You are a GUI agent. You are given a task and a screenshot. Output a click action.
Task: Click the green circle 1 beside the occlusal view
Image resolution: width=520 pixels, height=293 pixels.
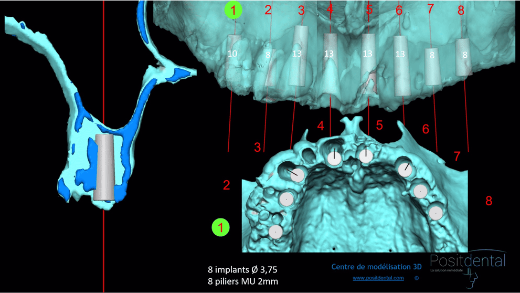[221, 228]
